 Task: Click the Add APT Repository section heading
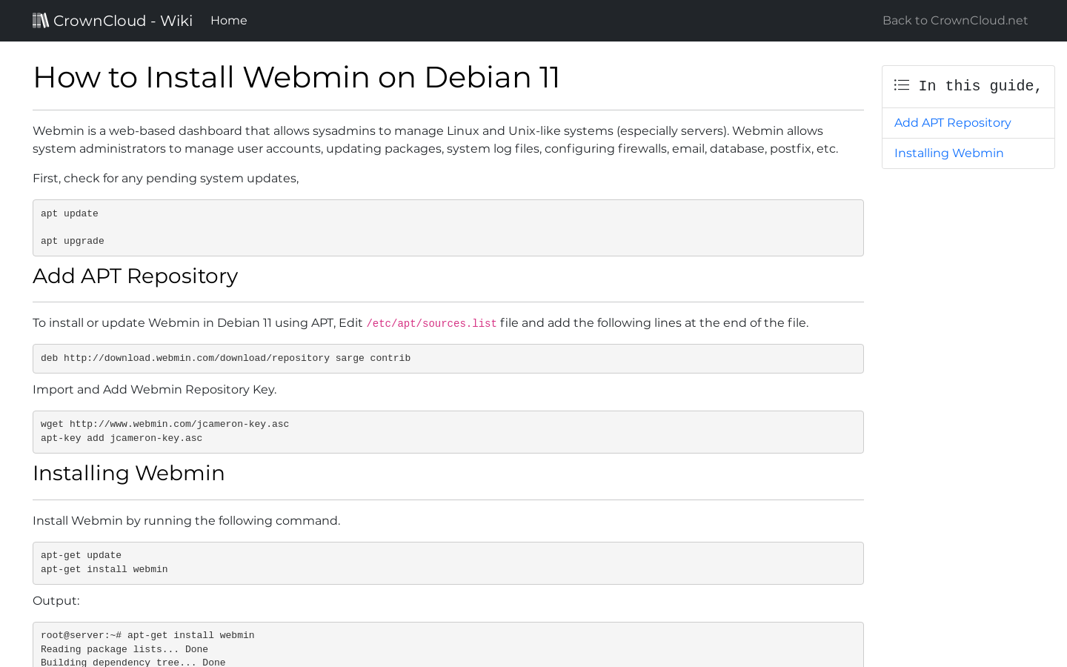tap(136, 276)
